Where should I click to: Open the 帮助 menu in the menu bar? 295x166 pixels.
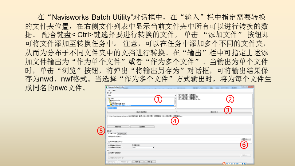(x=114, y=90)
